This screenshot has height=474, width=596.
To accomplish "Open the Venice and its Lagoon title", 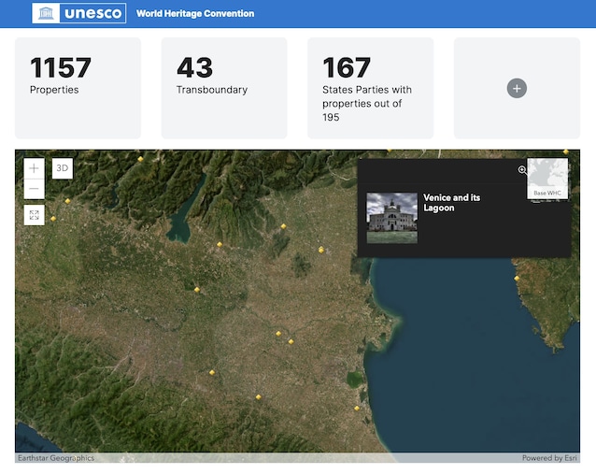I will [451, 202].
